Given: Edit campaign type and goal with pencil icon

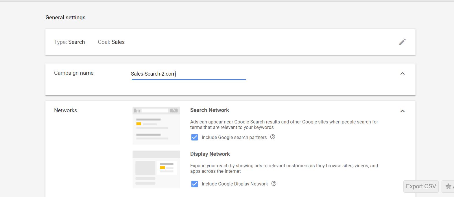Looking at the screenshot, I should [x=402, y=42].
